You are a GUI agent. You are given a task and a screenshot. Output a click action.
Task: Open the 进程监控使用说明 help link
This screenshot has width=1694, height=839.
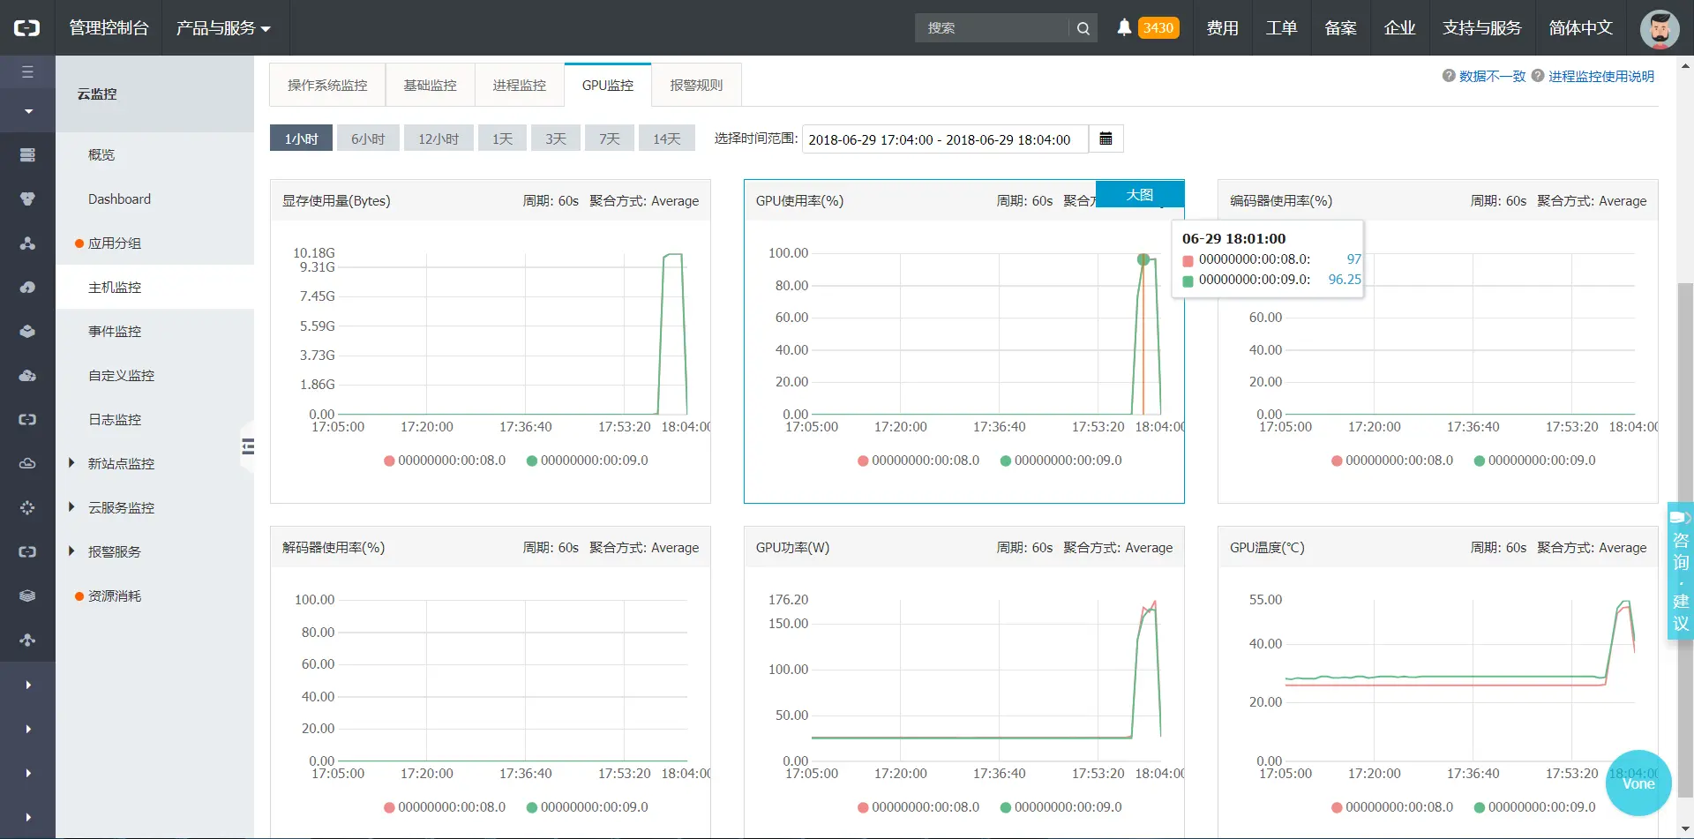point(1600,77)
